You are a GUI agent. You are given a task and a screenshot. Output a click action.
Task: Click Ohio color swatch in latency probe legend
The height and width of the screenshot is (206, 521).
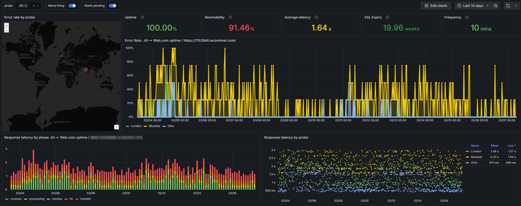468,162
